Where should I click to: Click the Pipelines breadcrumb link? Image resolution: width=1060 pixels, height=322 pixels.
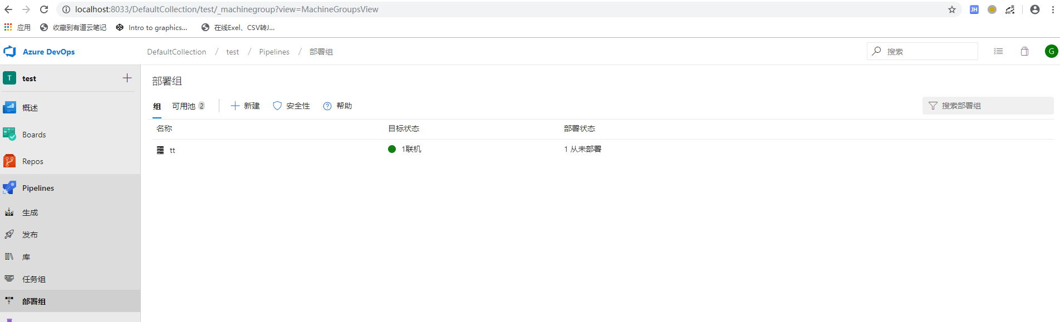(x=274, y=52)
